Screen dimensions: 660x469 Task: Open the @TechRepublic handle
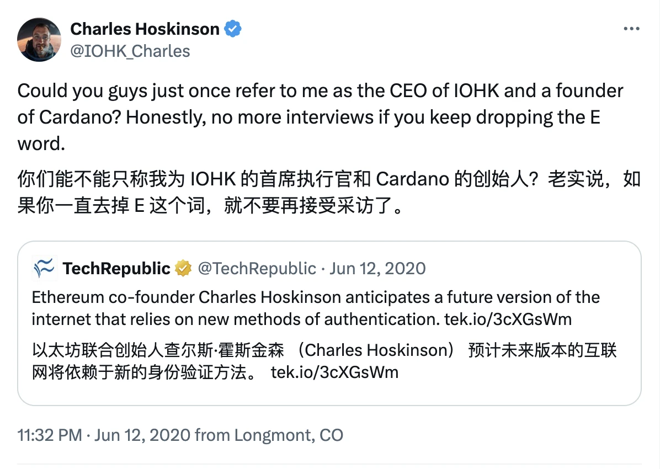(257, 269)
